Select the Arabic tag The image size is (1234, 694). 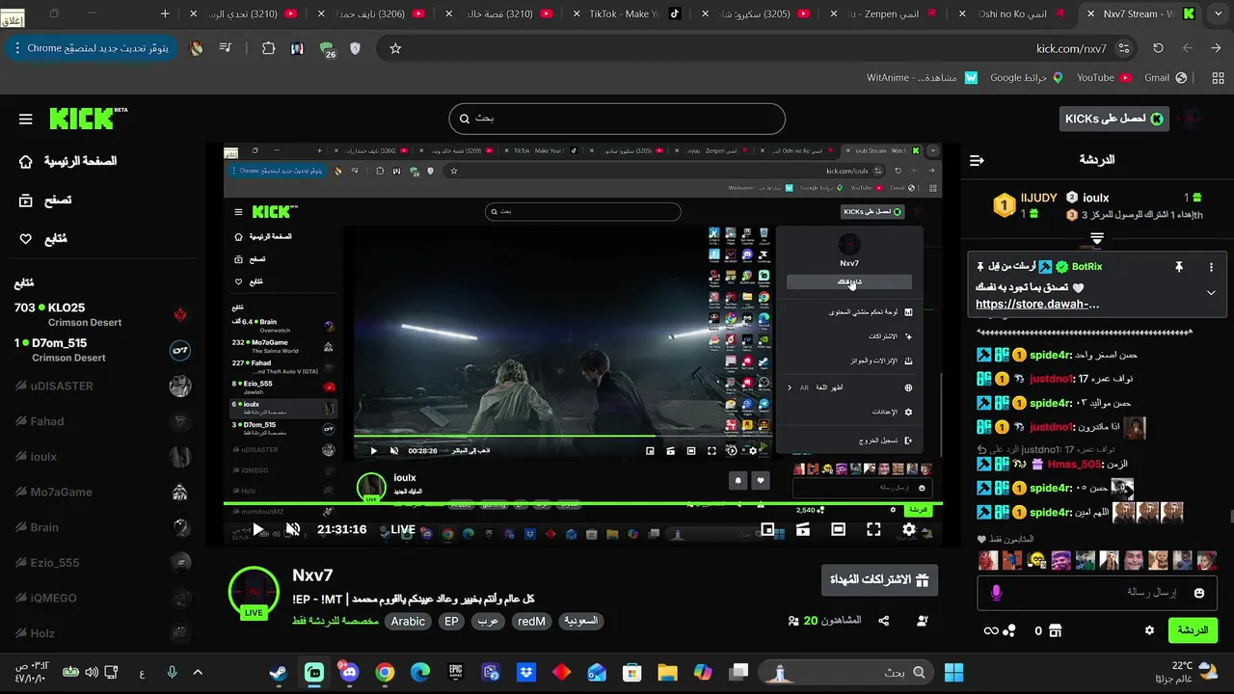click(408, 622)
